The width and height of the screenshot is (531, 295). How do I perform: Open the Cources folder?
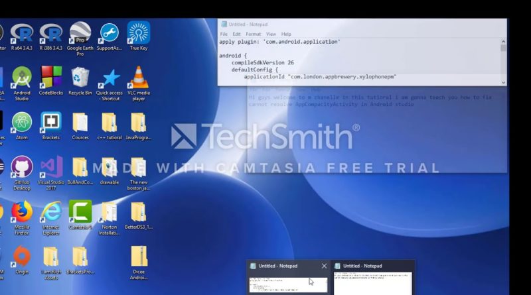(x=80, y=126)
